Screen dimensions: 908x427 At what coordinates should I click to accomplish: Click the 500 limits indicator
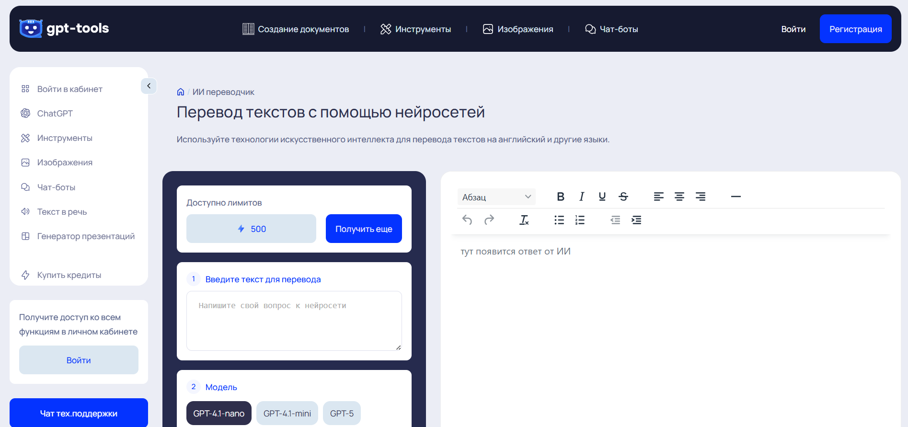click(x=251, y=229)
